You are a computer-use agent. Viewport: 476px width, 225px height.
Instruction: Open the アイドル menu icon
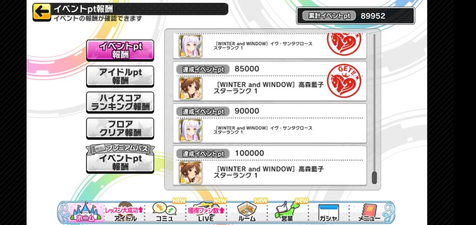click(125, 212)
